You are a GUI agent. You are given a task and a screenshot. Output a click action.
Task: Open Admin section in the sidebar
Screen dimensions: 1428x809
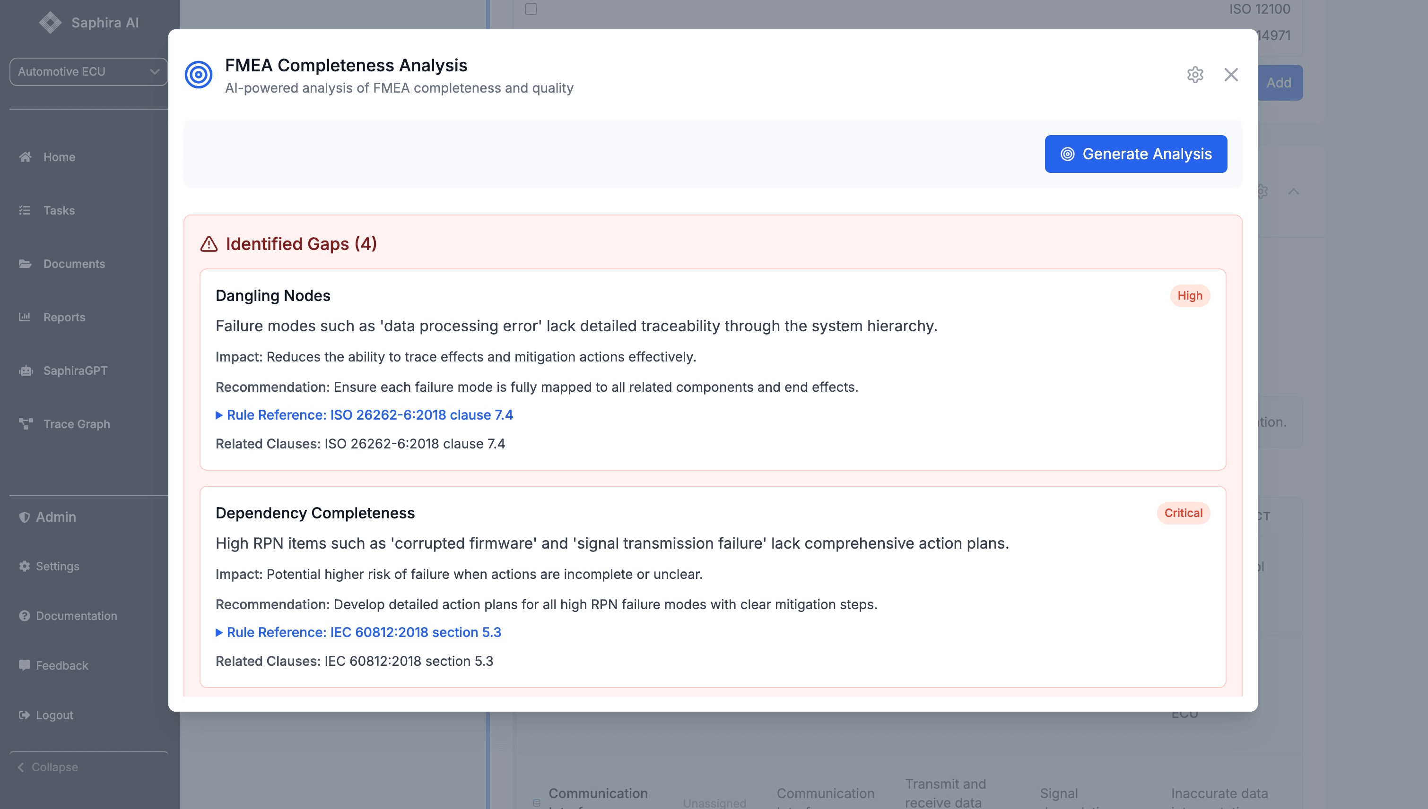coord(55,517)
